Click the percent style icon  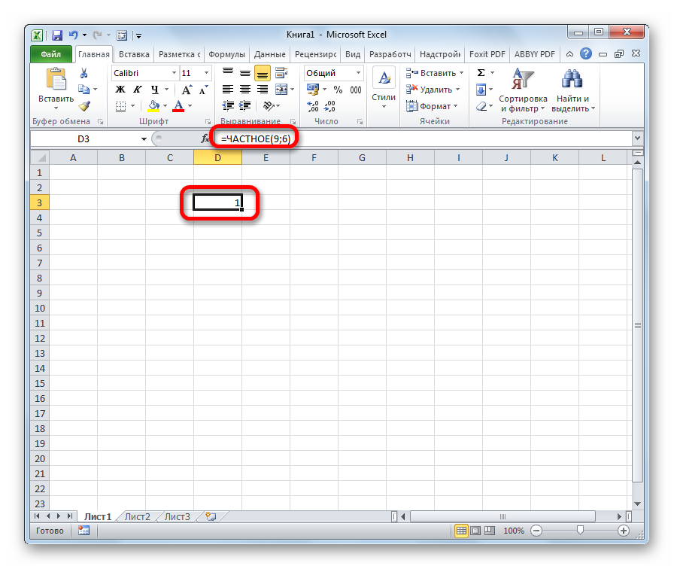click(338, 90)
